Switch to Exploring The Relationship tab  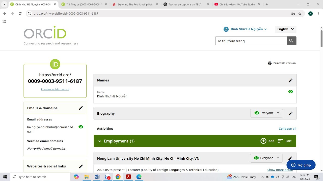point(135,4)
